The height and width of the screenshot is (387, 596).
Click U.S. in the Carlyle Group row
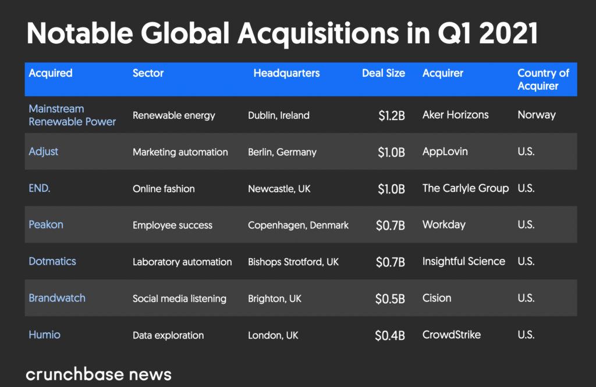pyautogui.click(x=526, y=188)
